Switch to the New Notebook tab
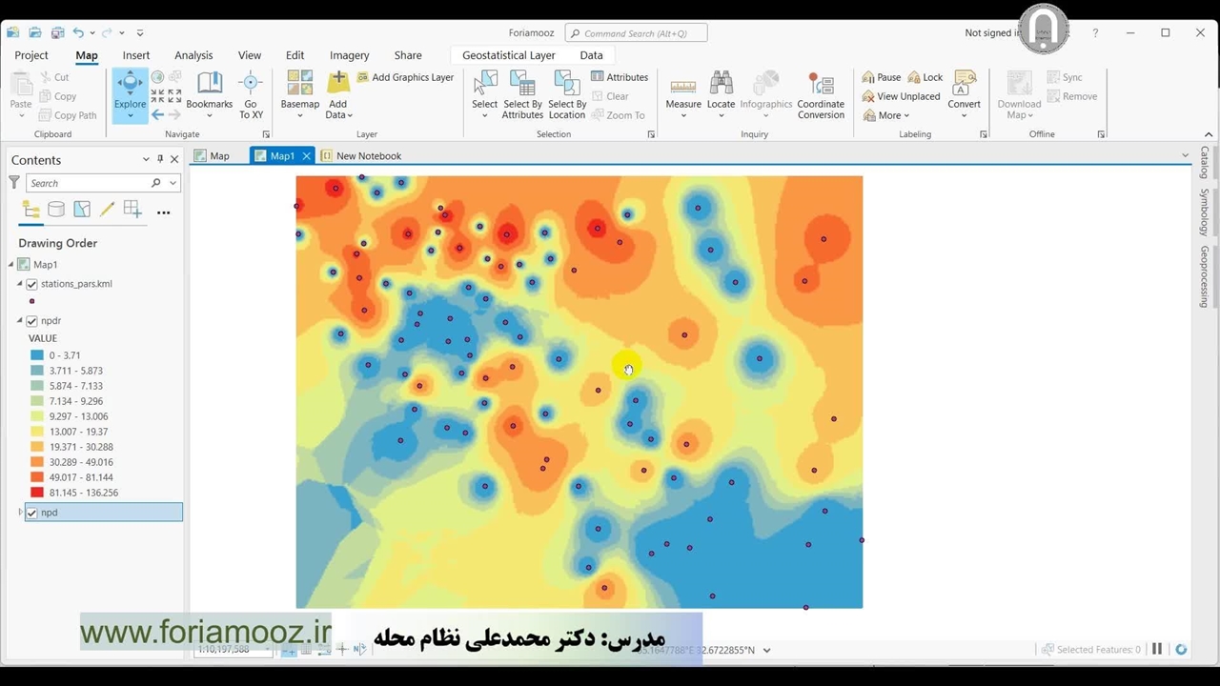 tap(368, 156)
